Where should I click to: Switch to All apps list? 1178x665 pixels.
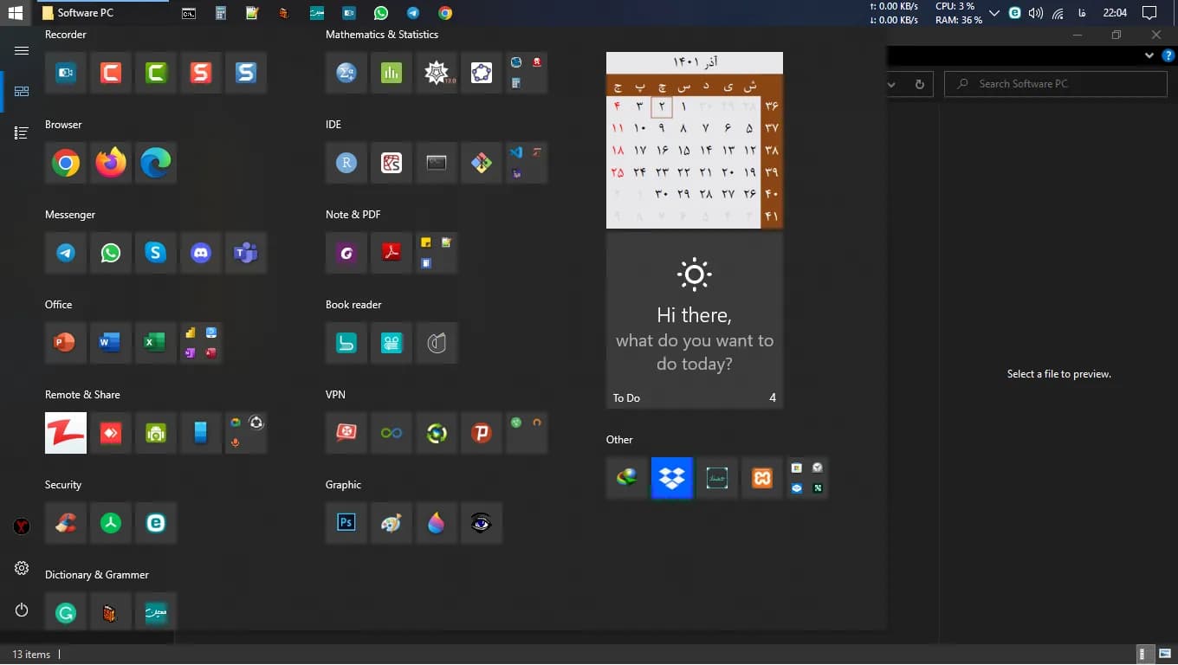coord(22,132)
